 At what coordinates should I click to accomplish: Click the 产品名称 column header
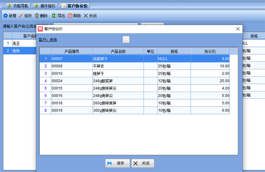tap(118, 51)
